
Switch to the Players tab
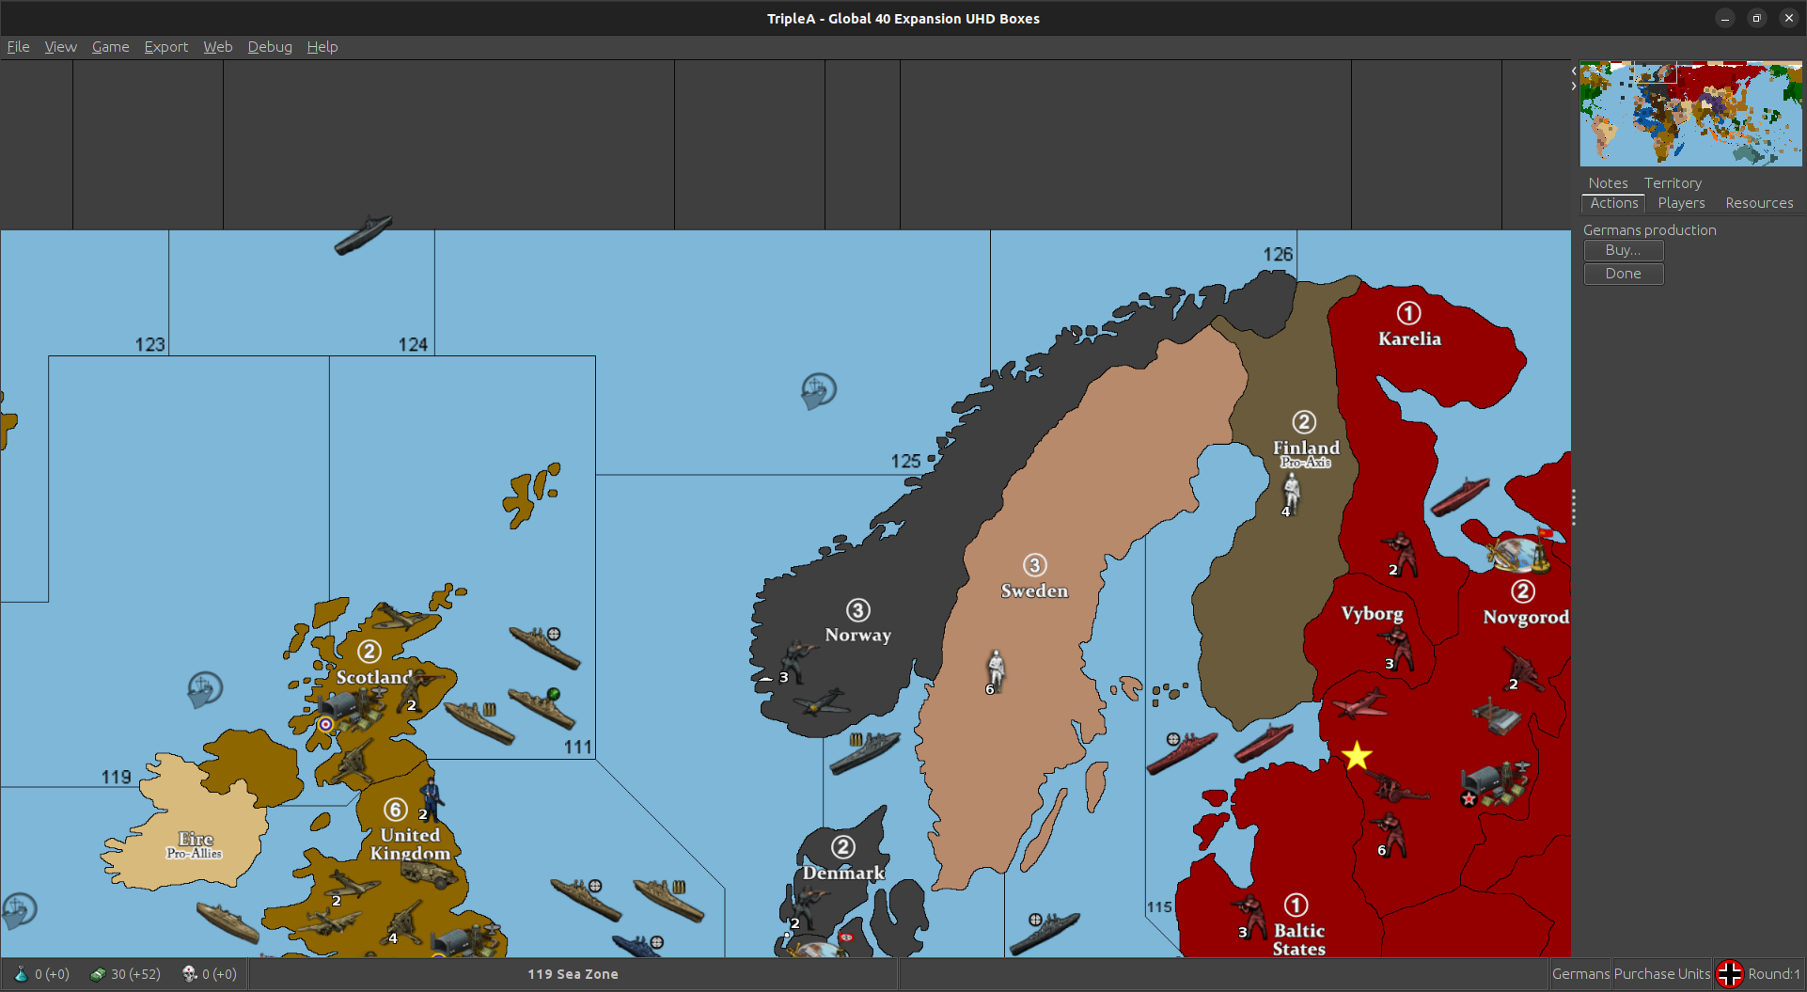1681,203
